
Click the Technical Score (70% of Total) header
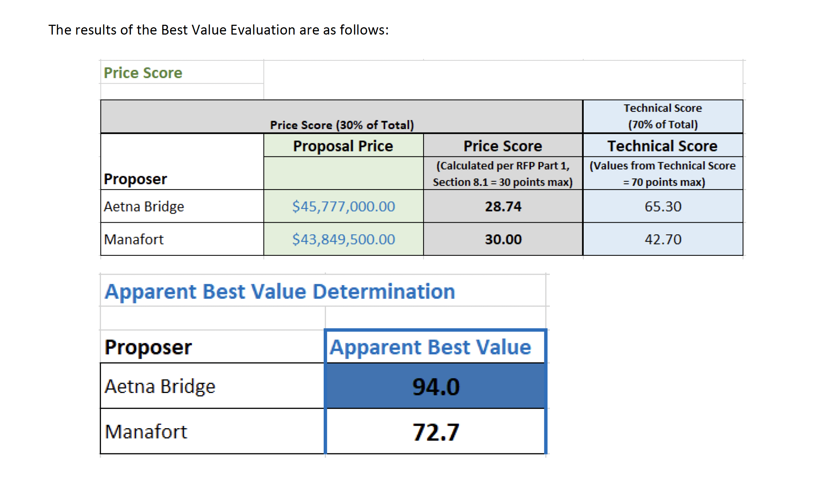point(663,116)
